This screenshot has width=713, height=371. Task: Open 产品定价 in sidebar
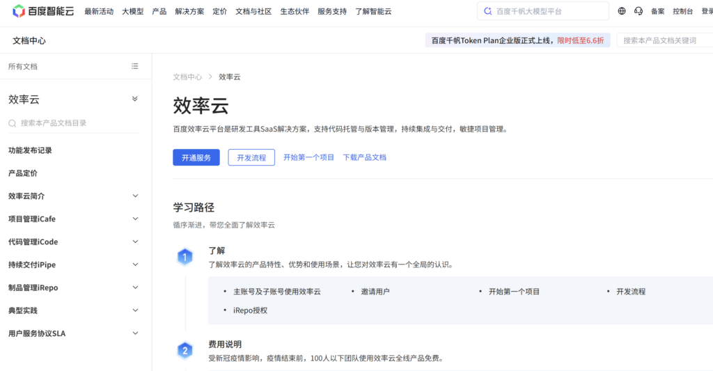23,173
